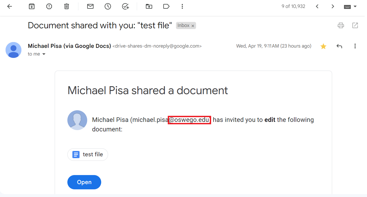Click the drive-shares-dm-noreply@google.com address
This screenshot has height=197, width=367.
(157, 46)
